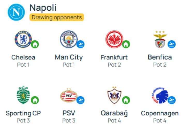Screen dimensions: 181x131
Task: Select the Eintracht Frankfurt eagle logo
Action: 114,39
